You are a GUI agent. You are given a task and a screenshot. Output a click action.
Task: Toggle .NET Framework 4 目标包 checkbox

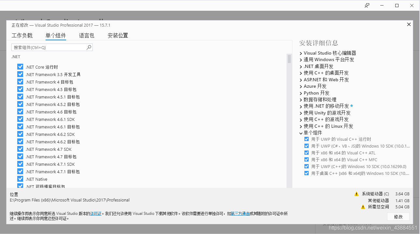pyautogui.click(x=20, y=82)
